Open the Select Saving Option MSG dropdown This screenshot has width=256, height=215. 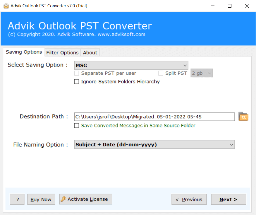coord(131,65)
